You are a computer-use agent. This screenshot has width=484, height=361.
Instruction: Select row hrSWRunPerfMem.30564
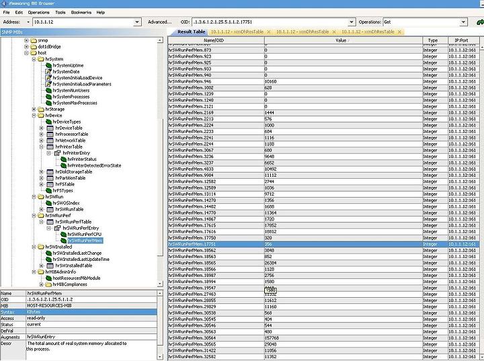[x=323, y=338]
